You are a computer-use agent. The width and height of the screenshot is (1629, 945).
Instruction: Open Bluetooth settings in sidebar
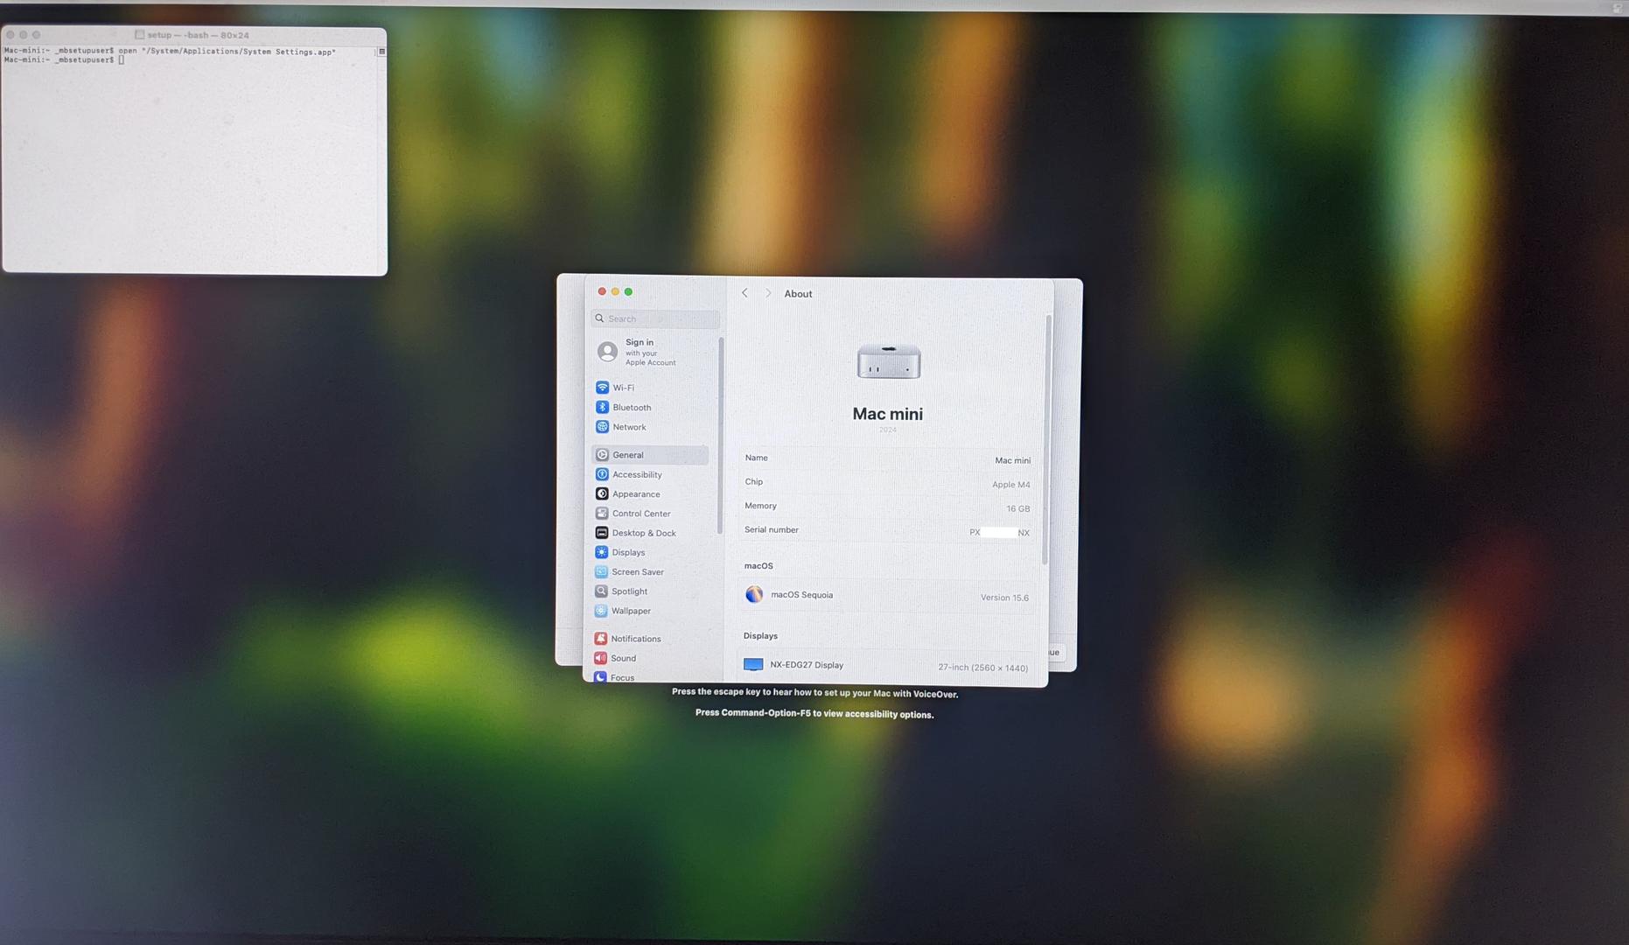pyautogui.click(x=602, y=407)
